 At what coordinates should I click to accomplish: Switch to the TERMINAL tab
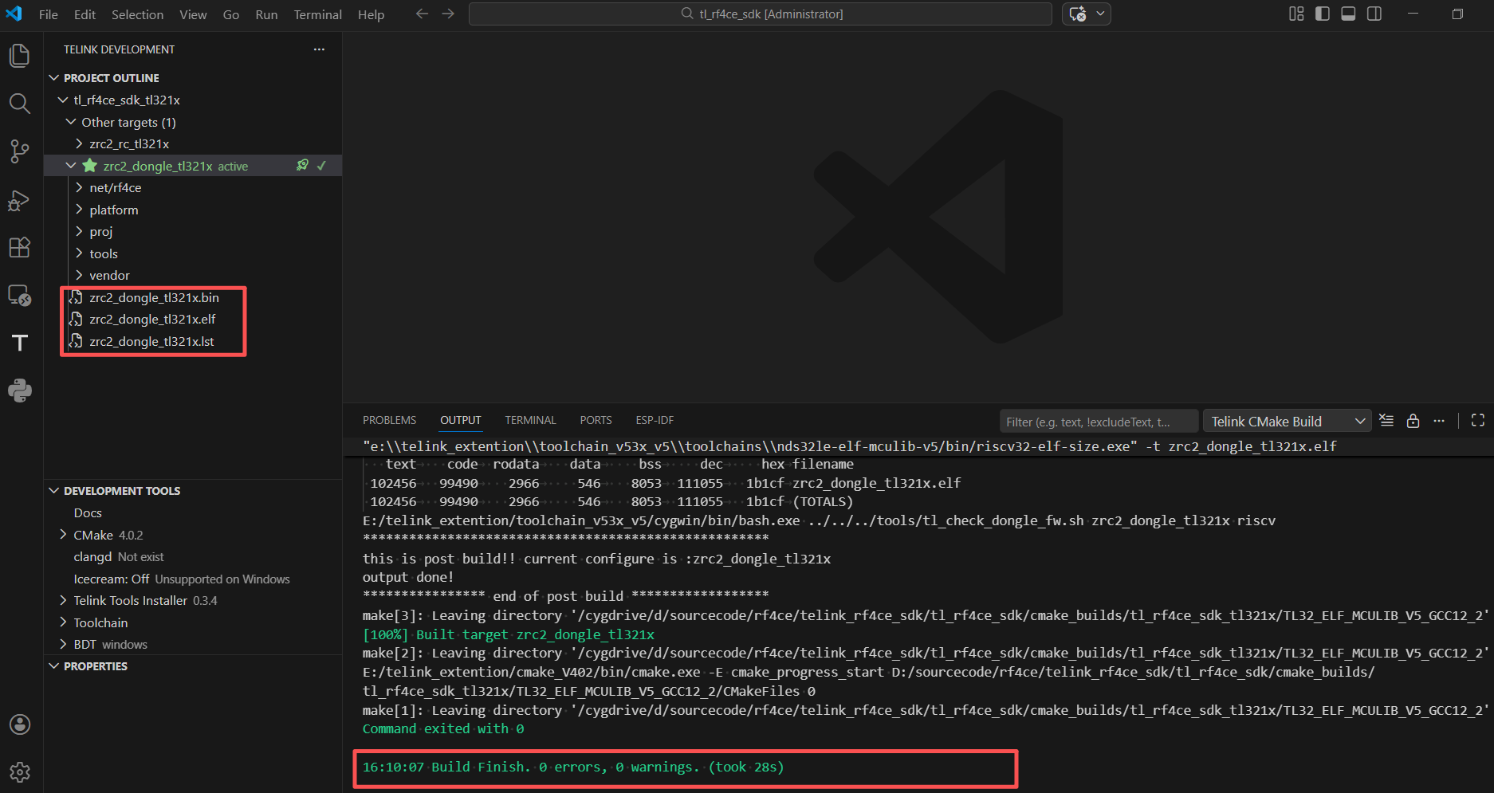click(x=530, y=420)
